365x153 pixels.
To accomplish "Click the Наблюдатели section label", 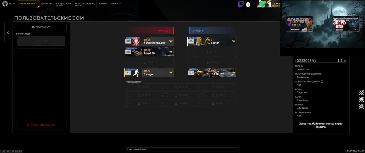I will coord(133,82).
